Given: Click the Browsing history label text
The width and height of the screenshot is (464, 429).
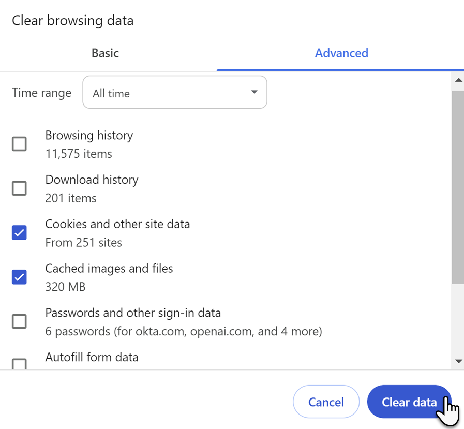Looking at the screenshot, I should point(89,136).
